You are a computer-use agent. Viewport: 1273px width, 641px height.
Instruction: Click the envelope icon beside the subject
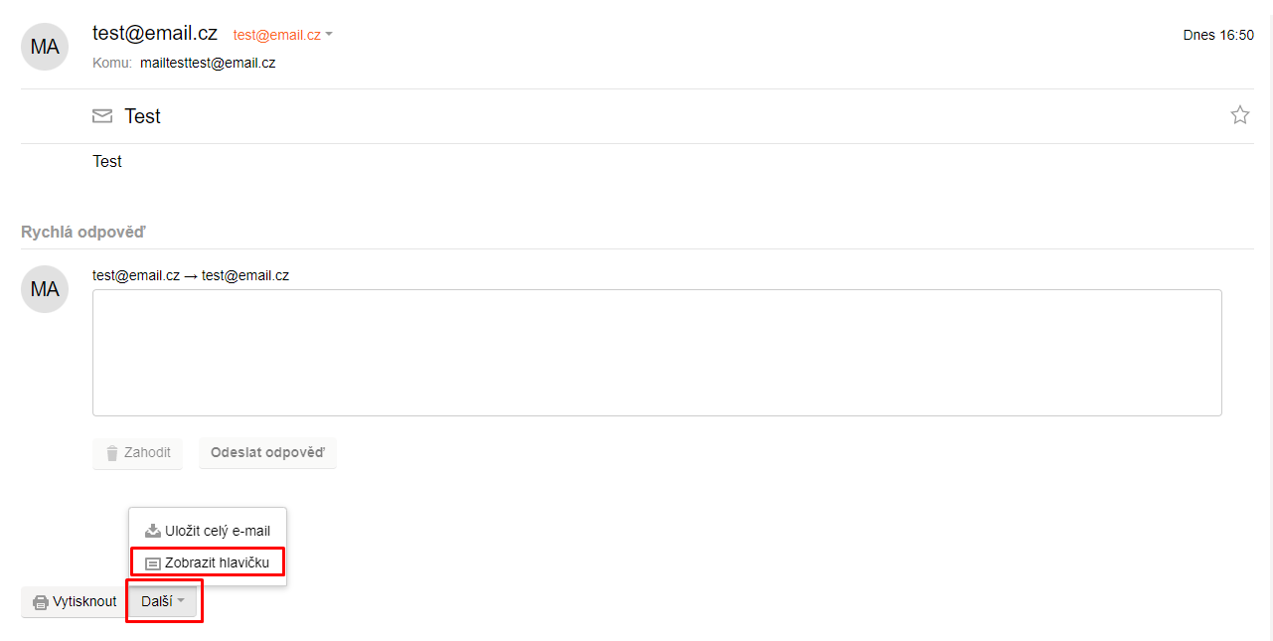pyautogui.click(x=102, y=116)
